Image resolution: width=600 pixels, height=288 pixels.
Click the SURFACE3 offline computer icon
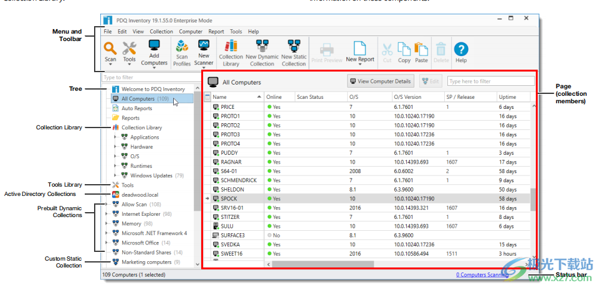216,235
